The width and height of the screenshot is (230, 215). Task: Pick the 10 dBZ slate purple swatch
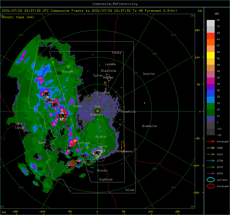(211, 119)
